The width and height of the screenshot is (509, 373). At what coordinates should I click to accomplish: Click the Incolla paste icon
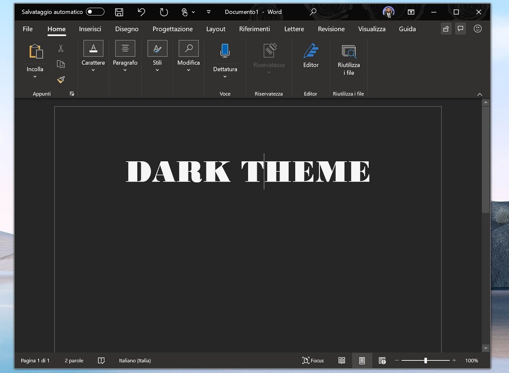coord(35,52)
